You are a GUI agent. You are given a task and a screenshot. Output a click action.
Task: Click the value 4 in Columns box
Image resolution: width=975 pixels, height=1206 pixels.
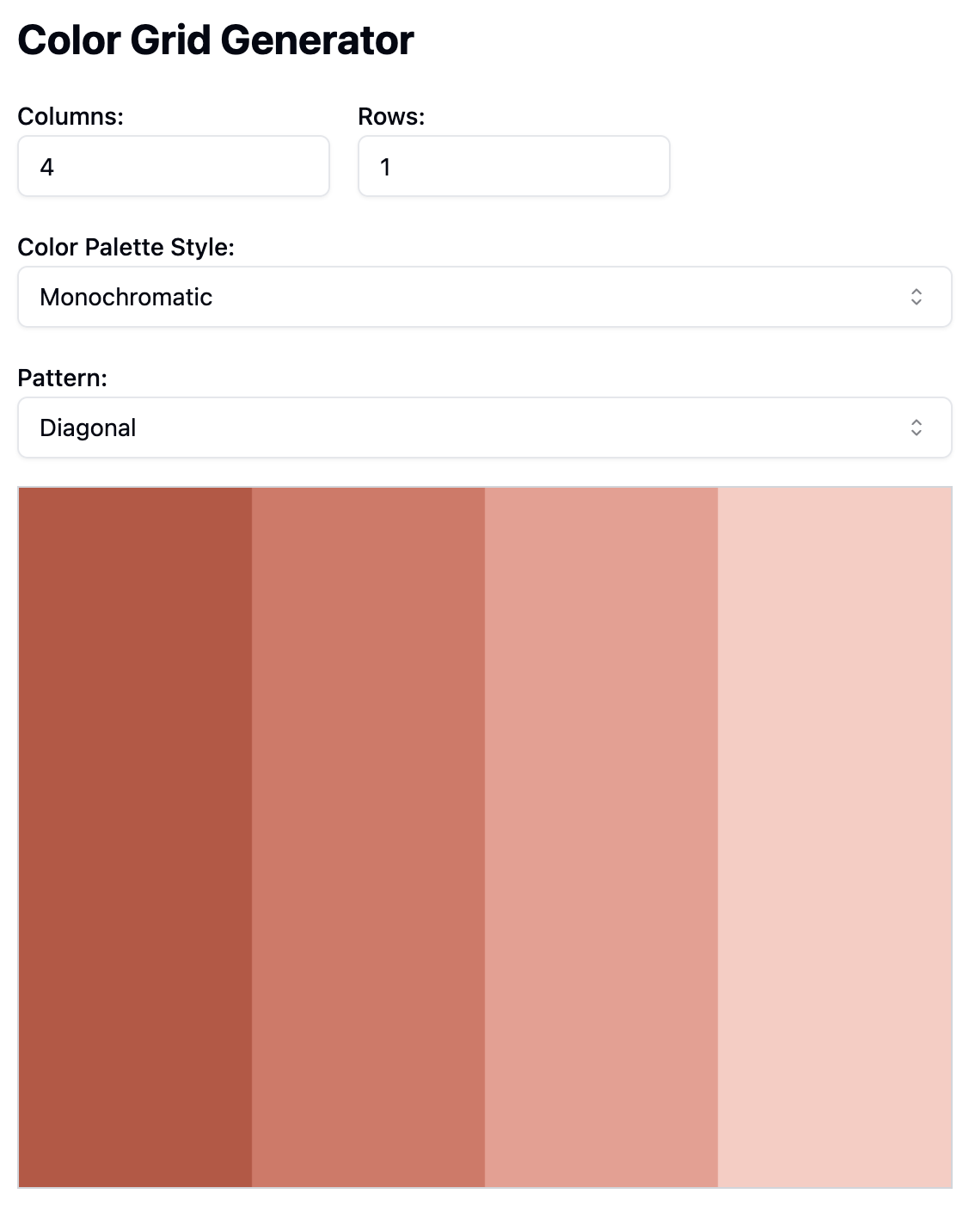pyautogui.click(x=47, y=167)
